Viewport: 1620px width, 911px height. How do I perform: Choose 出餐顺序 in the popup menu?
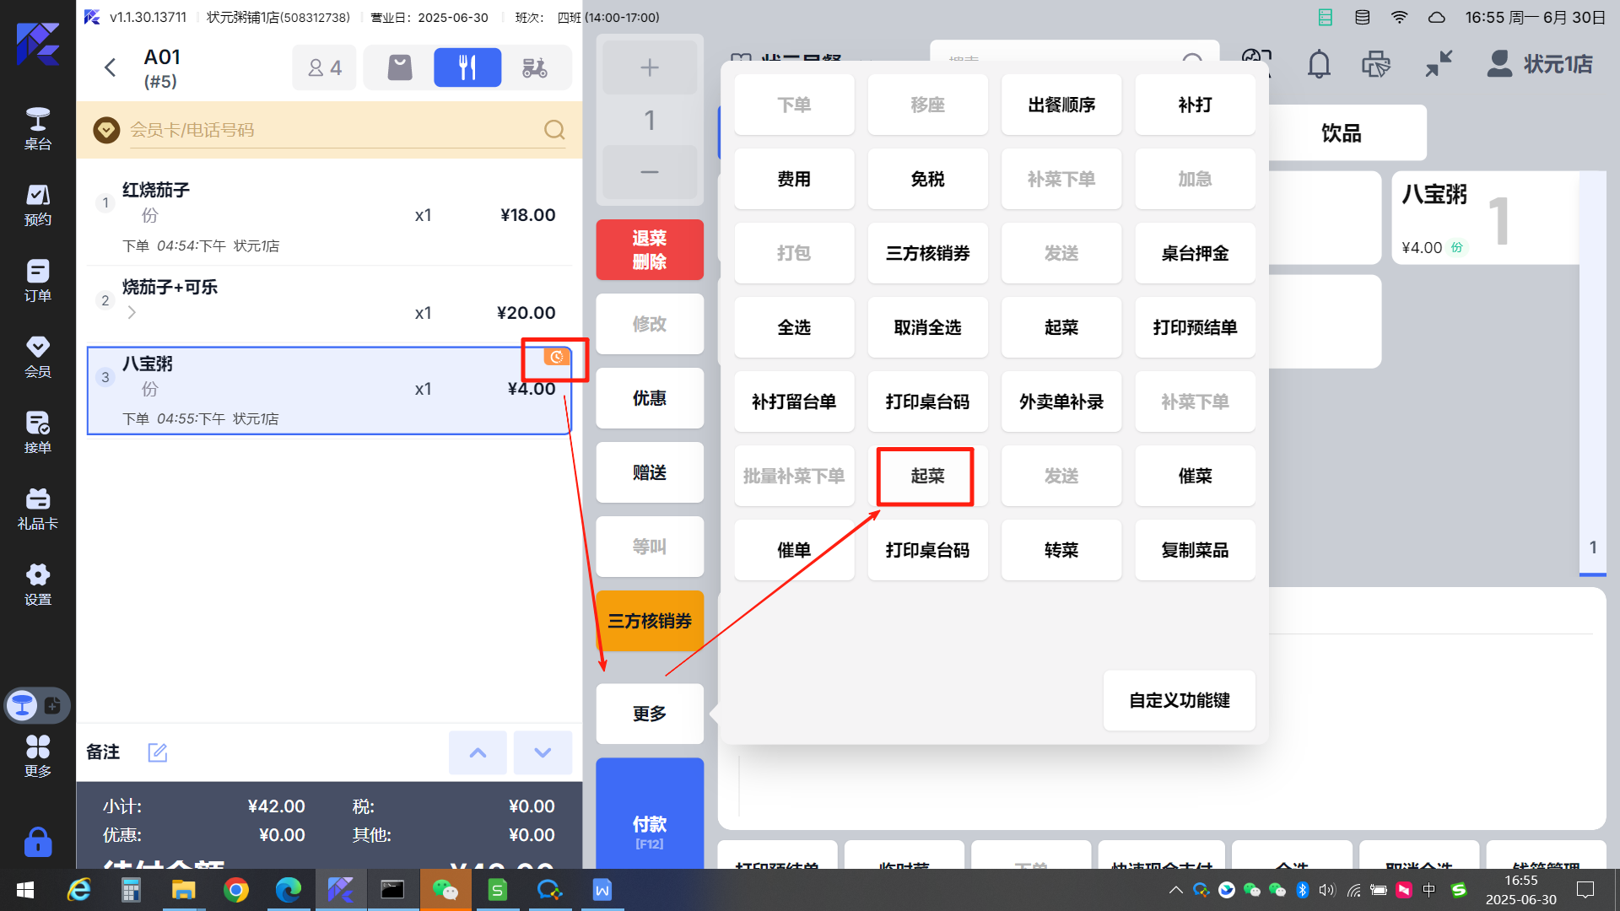[x=1061, y=105]
